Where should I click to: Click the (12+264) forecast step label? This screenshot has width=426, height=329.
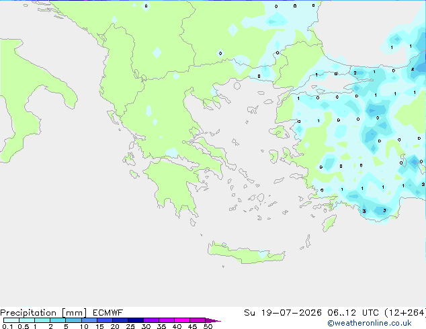click(x=405, y=312)
